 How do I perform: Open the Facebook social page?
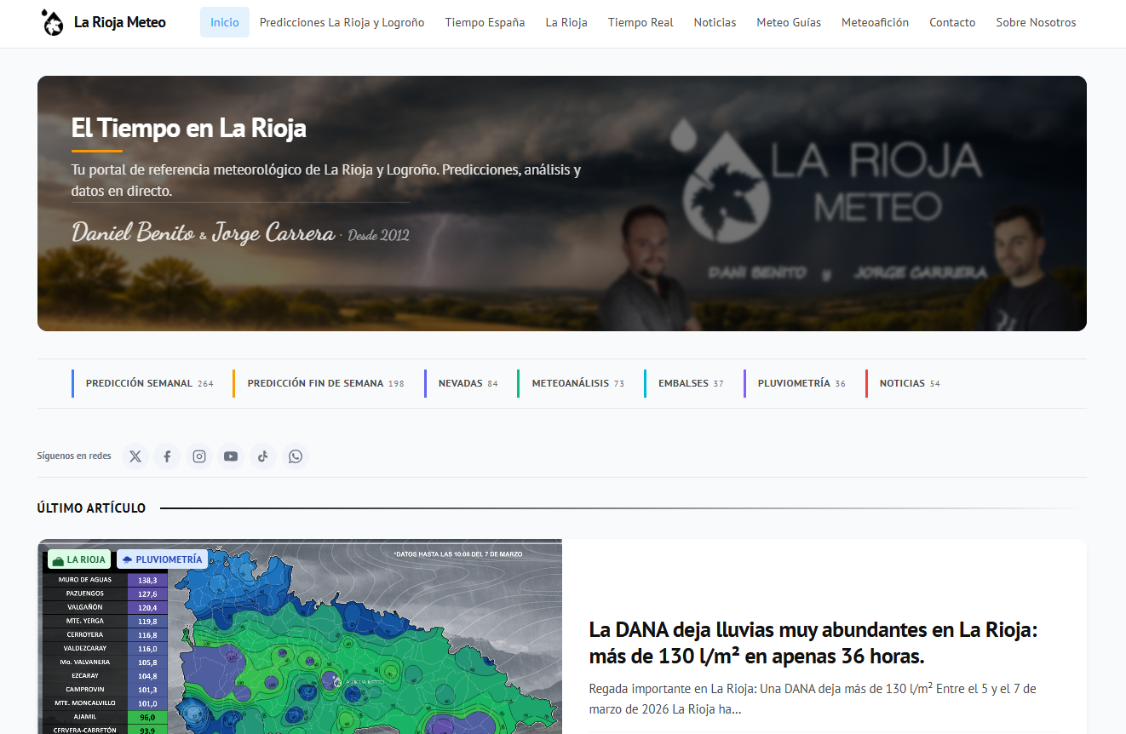(167, 456)
